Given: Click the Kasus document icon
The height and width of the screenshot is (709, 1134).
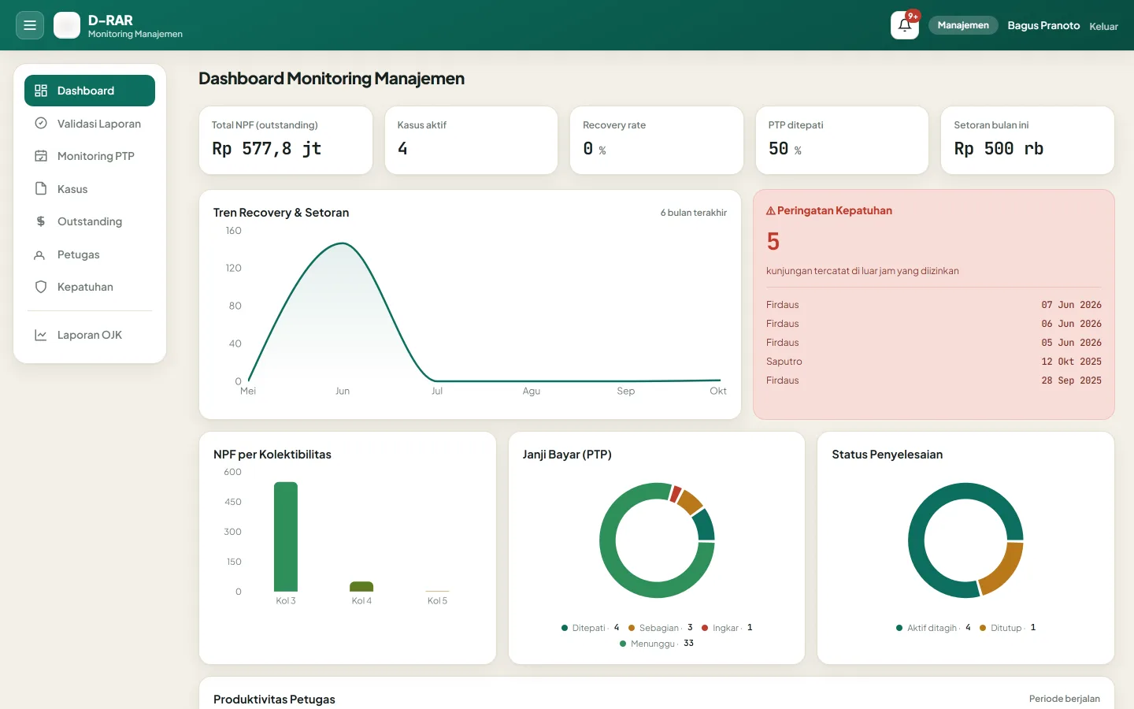Looking at the screenshot, I should (x=41, y=189).
